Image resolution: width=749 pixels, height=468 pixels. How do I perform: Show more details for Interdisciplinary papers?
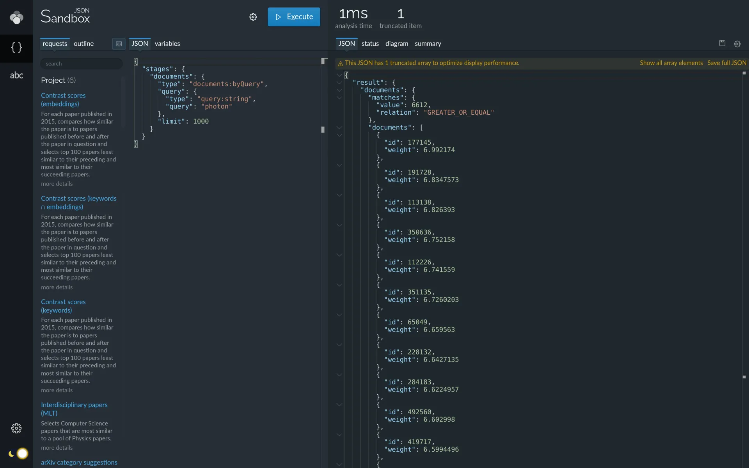click(57, 448)
